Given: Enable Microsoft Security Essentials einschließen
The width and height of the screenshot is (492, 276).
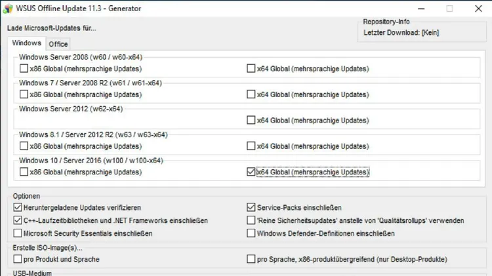Looking at the screenshot, I should (x=18, y=233).
